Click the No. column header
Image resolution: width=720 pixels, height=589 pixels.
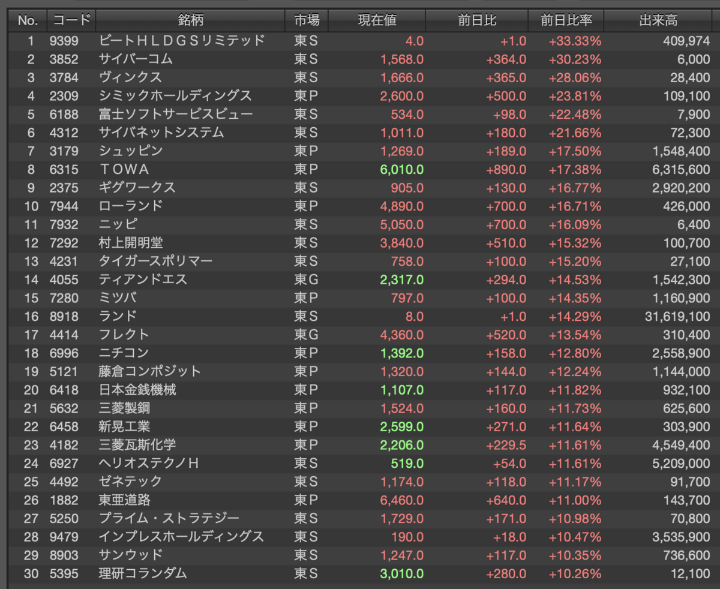pyautogui.click(x=28, y=20)
